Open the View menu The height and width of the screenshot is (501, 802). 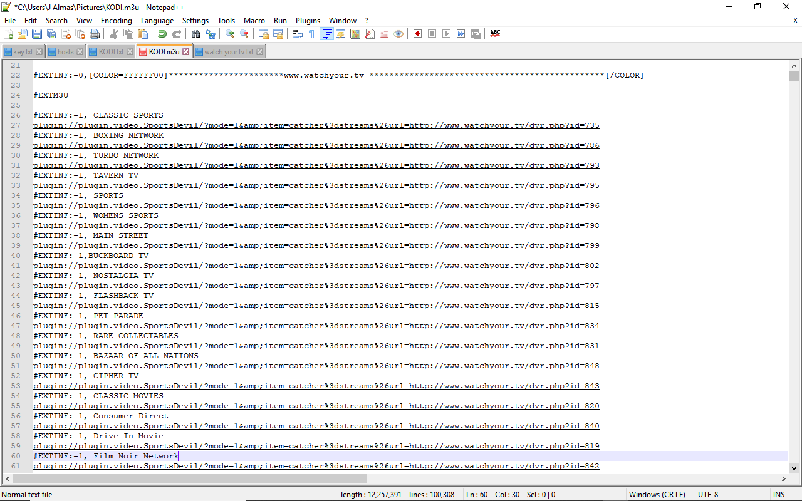84,21
